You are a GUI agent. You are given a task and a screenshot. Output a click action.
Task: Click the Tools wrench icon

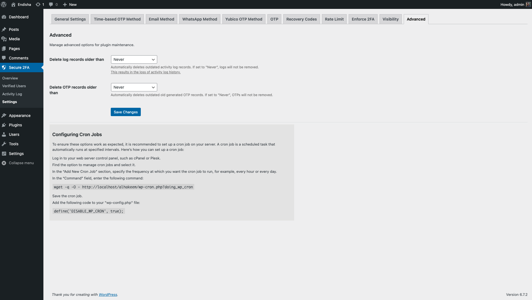[x=4, y=144]
